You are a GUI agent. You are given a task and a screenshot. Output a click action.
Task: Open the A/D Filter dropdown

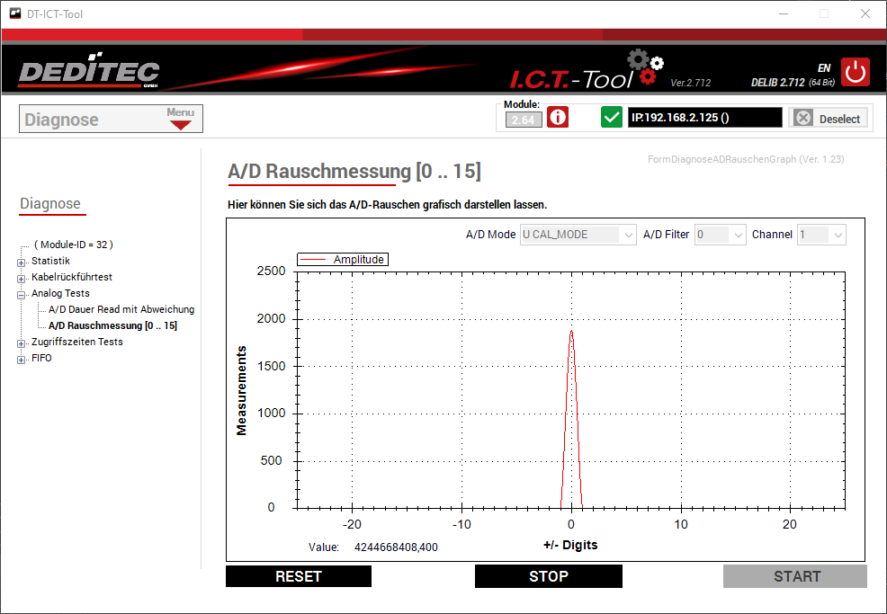coord(721,235)
